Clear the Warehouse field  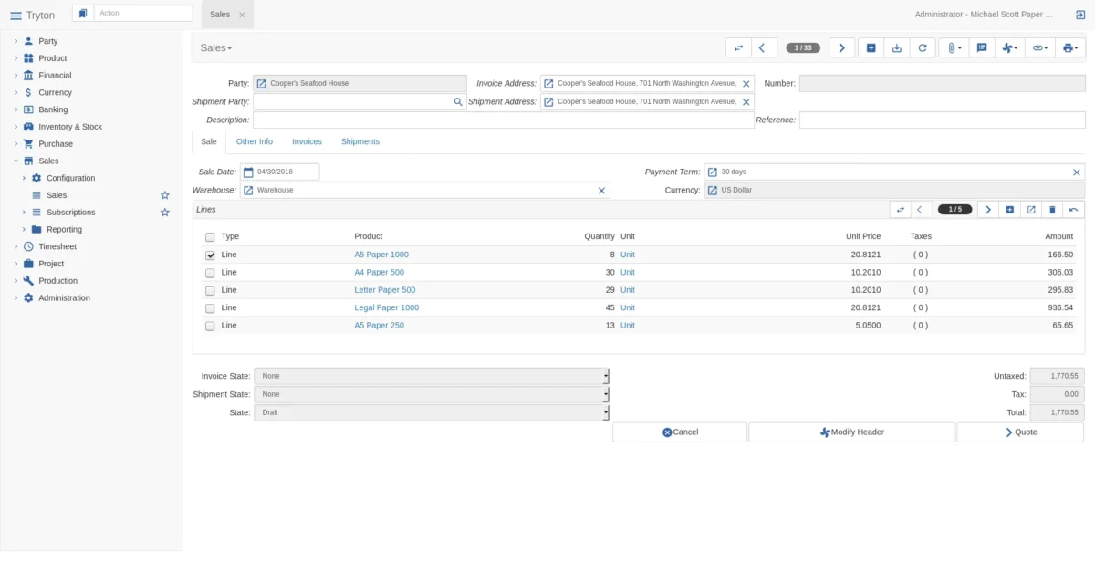pos(601,191)
